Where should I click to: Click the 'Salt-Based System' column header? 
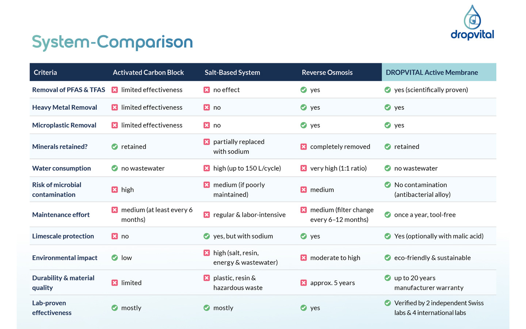point(232,72)
